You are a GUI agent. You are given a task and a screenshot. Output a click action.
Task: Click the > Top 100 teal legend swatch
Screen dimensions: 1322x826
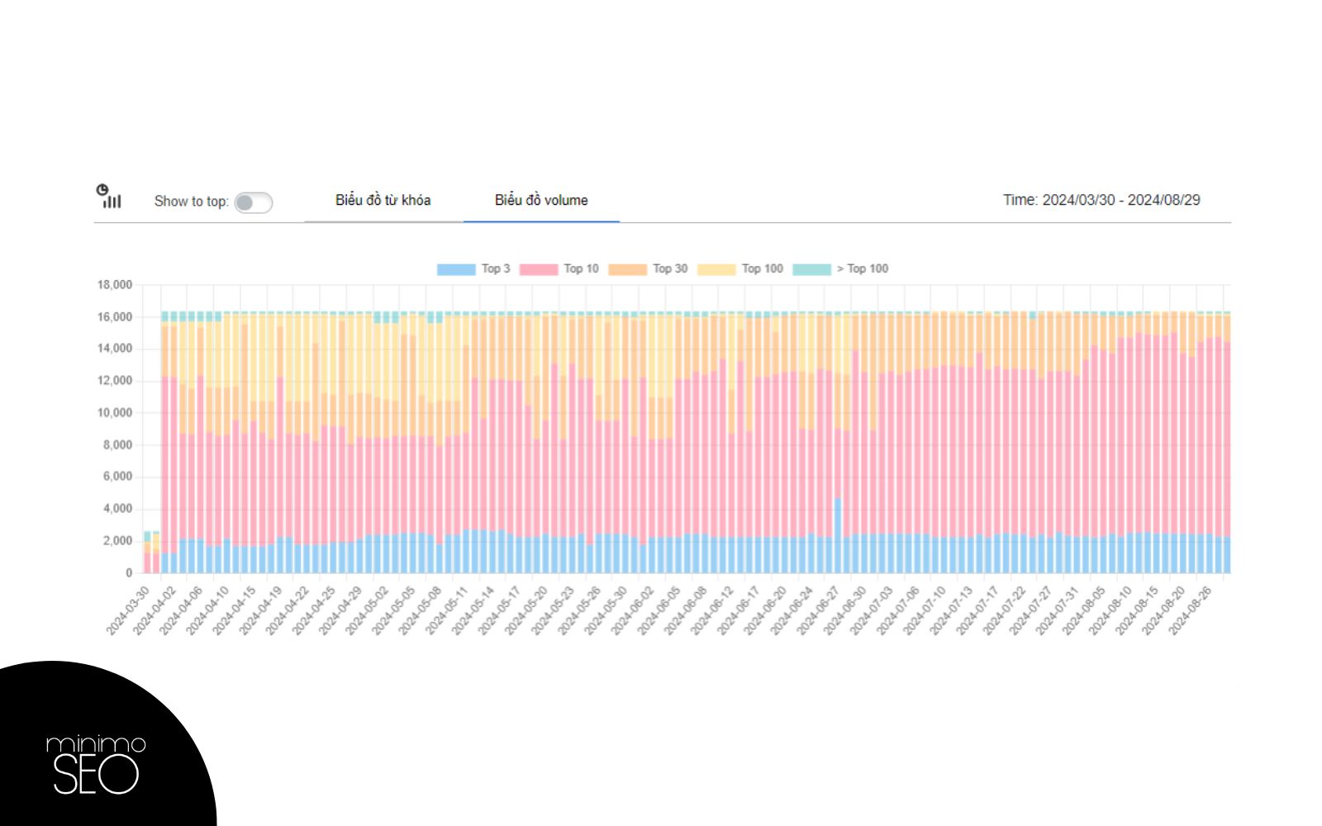pyautogui.click(x=811, y=269)
